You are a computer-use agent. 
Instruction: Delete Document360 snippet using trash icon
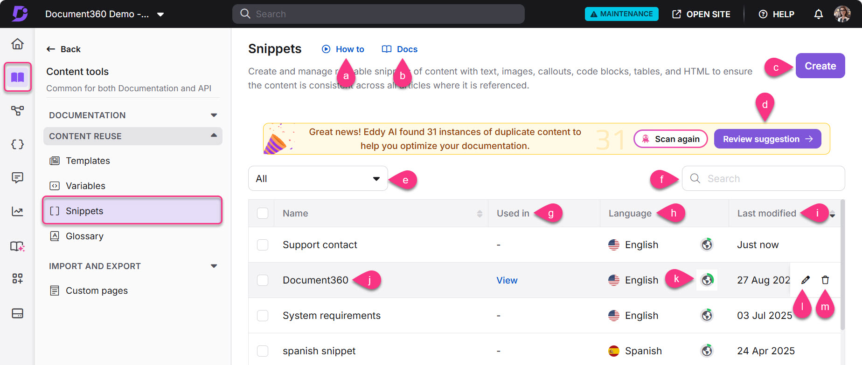click(825, 280)
